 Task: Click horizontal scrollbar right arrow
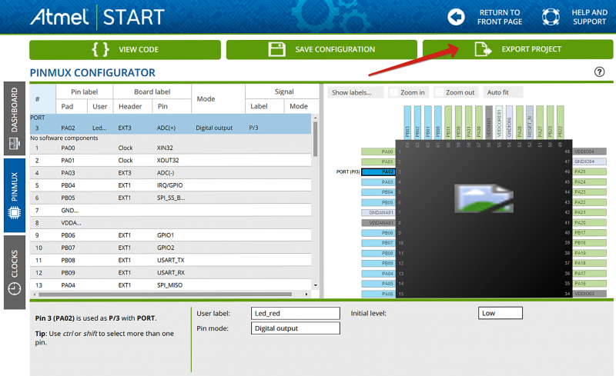pos(306,294)
